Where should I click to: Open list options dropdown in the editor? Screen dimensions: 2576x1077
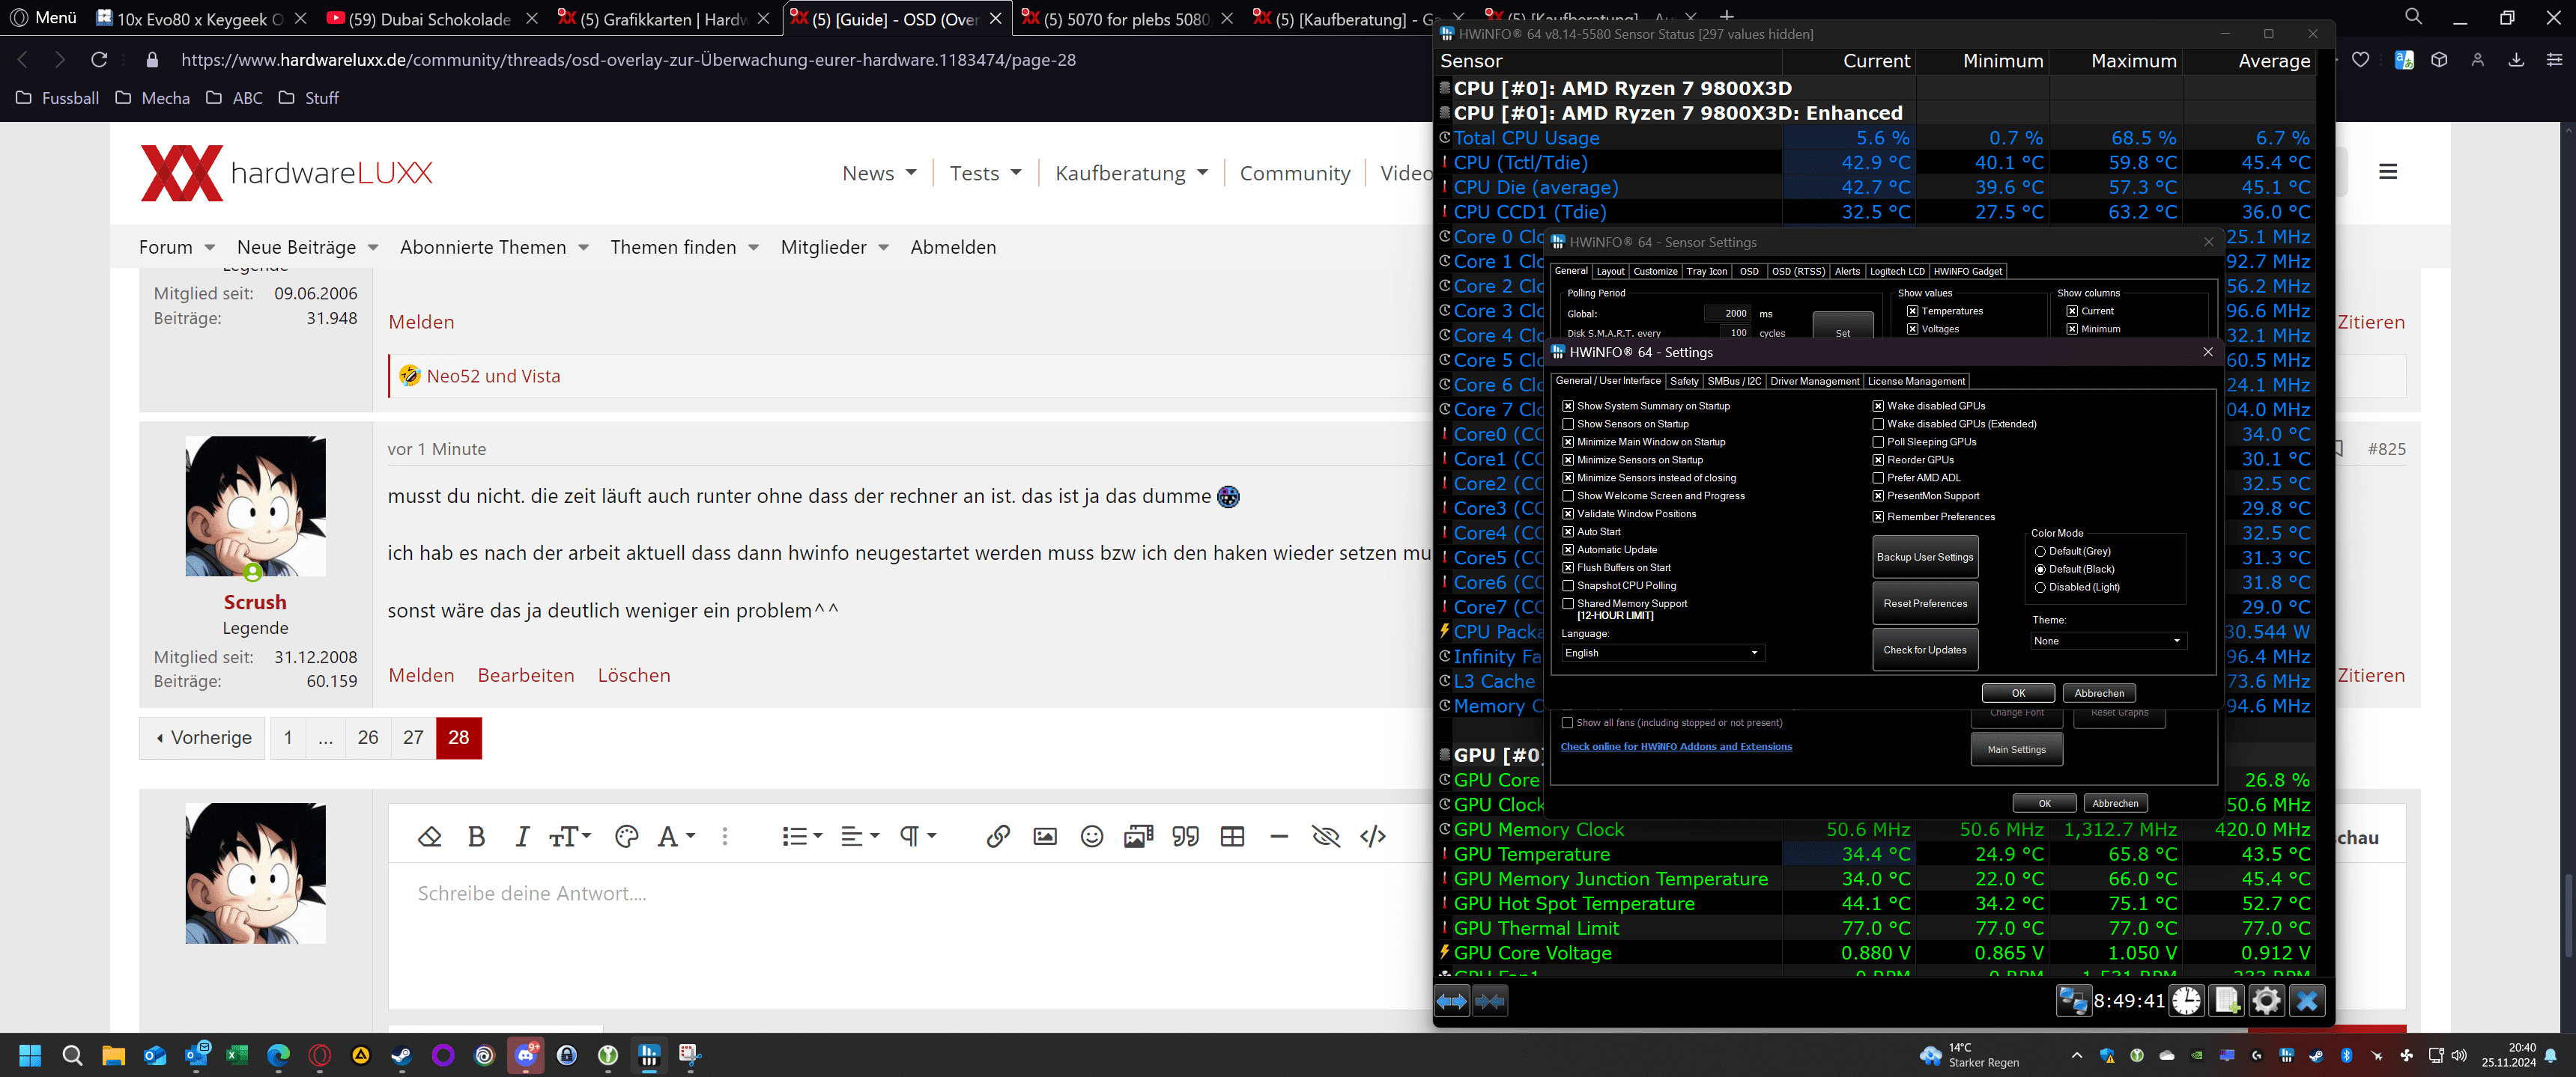(x=802, y=836)
